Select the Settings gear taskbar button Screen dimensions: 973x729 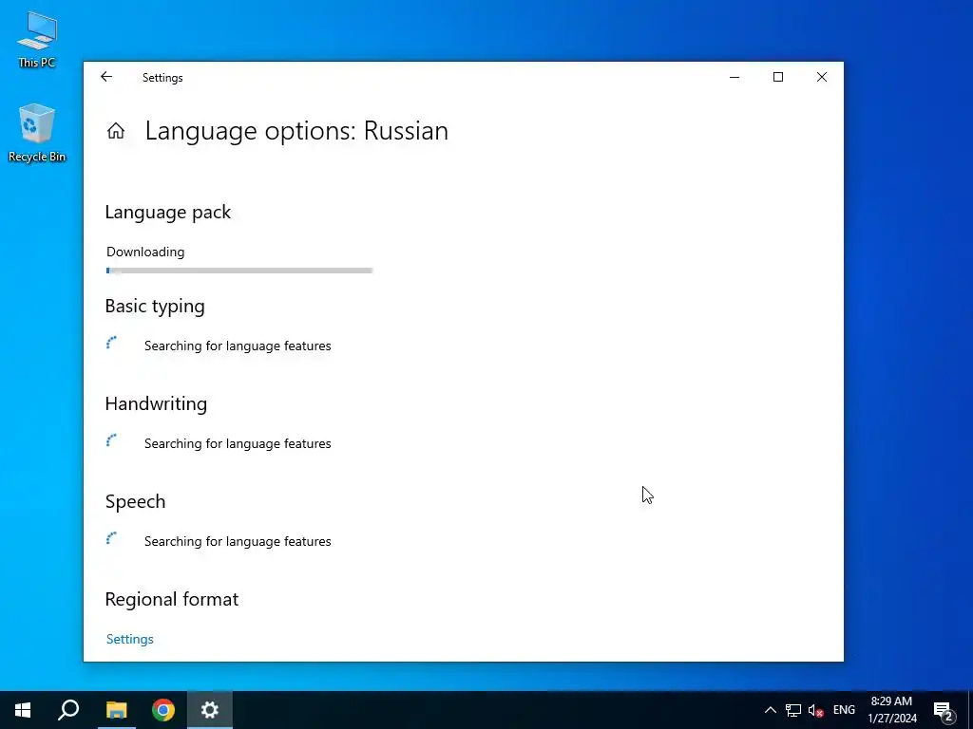(210, 710)
